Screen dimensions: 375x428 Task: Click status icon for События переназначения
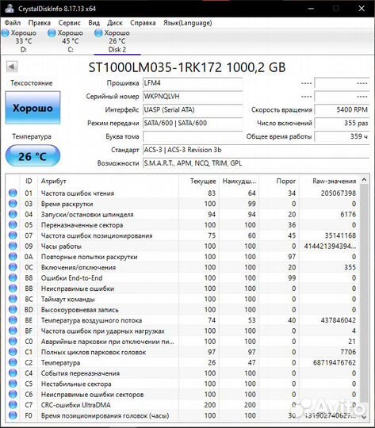pyautogui.click(x=13, y=373)
